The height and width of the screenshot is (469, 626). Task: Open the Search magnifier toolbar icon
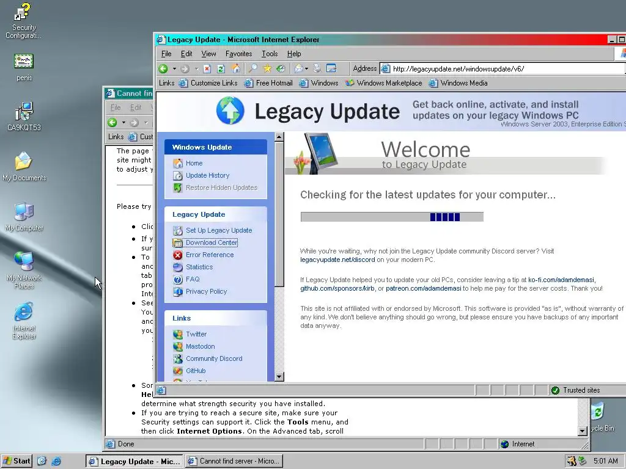[252, 68]
